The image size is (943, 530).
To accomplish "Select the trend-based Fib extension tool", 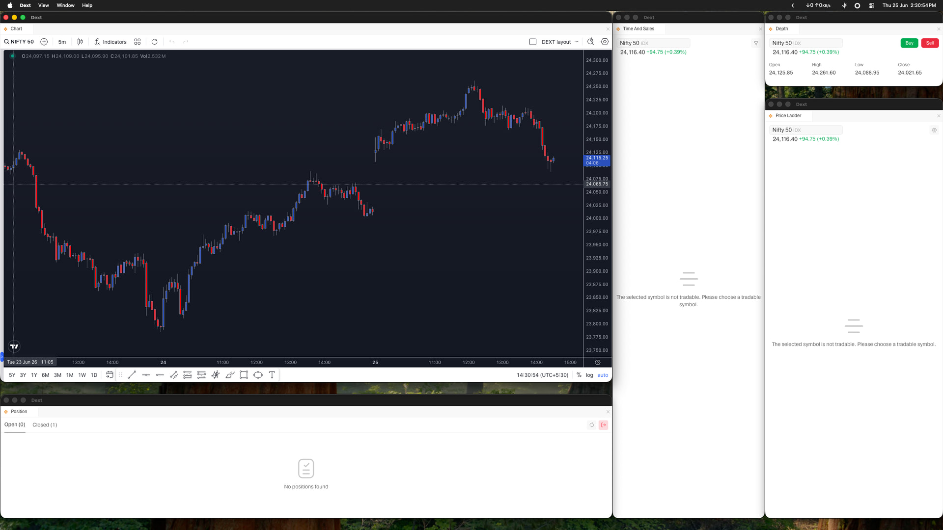I will click(x=201, y=375).
